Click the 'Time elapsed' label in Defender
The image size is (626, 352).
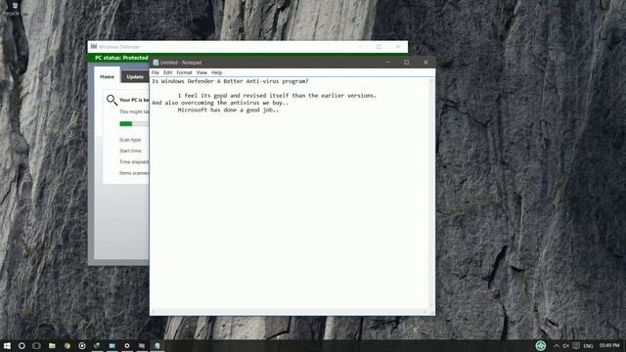(134, 162)
